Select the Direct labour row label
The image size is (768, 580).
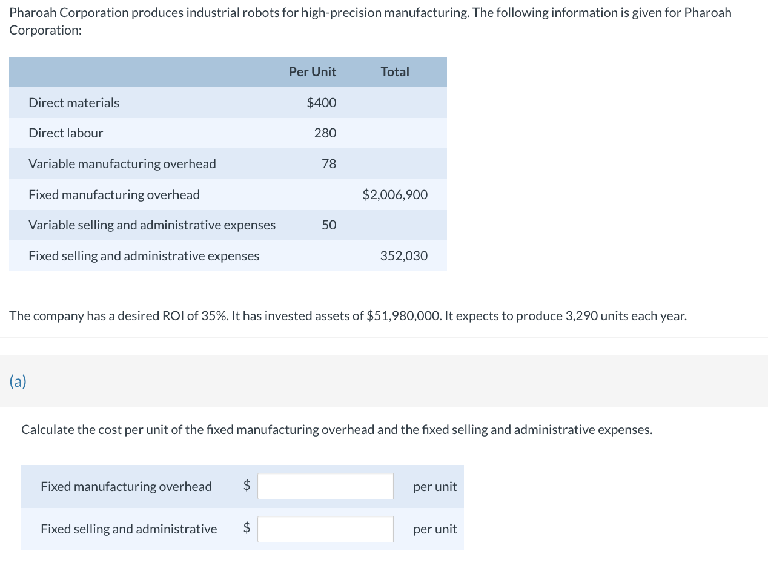click(x=66, y=133)
